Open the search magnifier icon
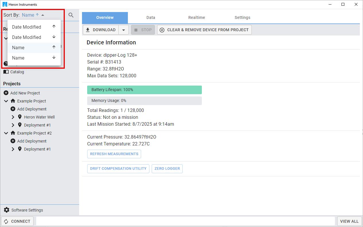 71,15
